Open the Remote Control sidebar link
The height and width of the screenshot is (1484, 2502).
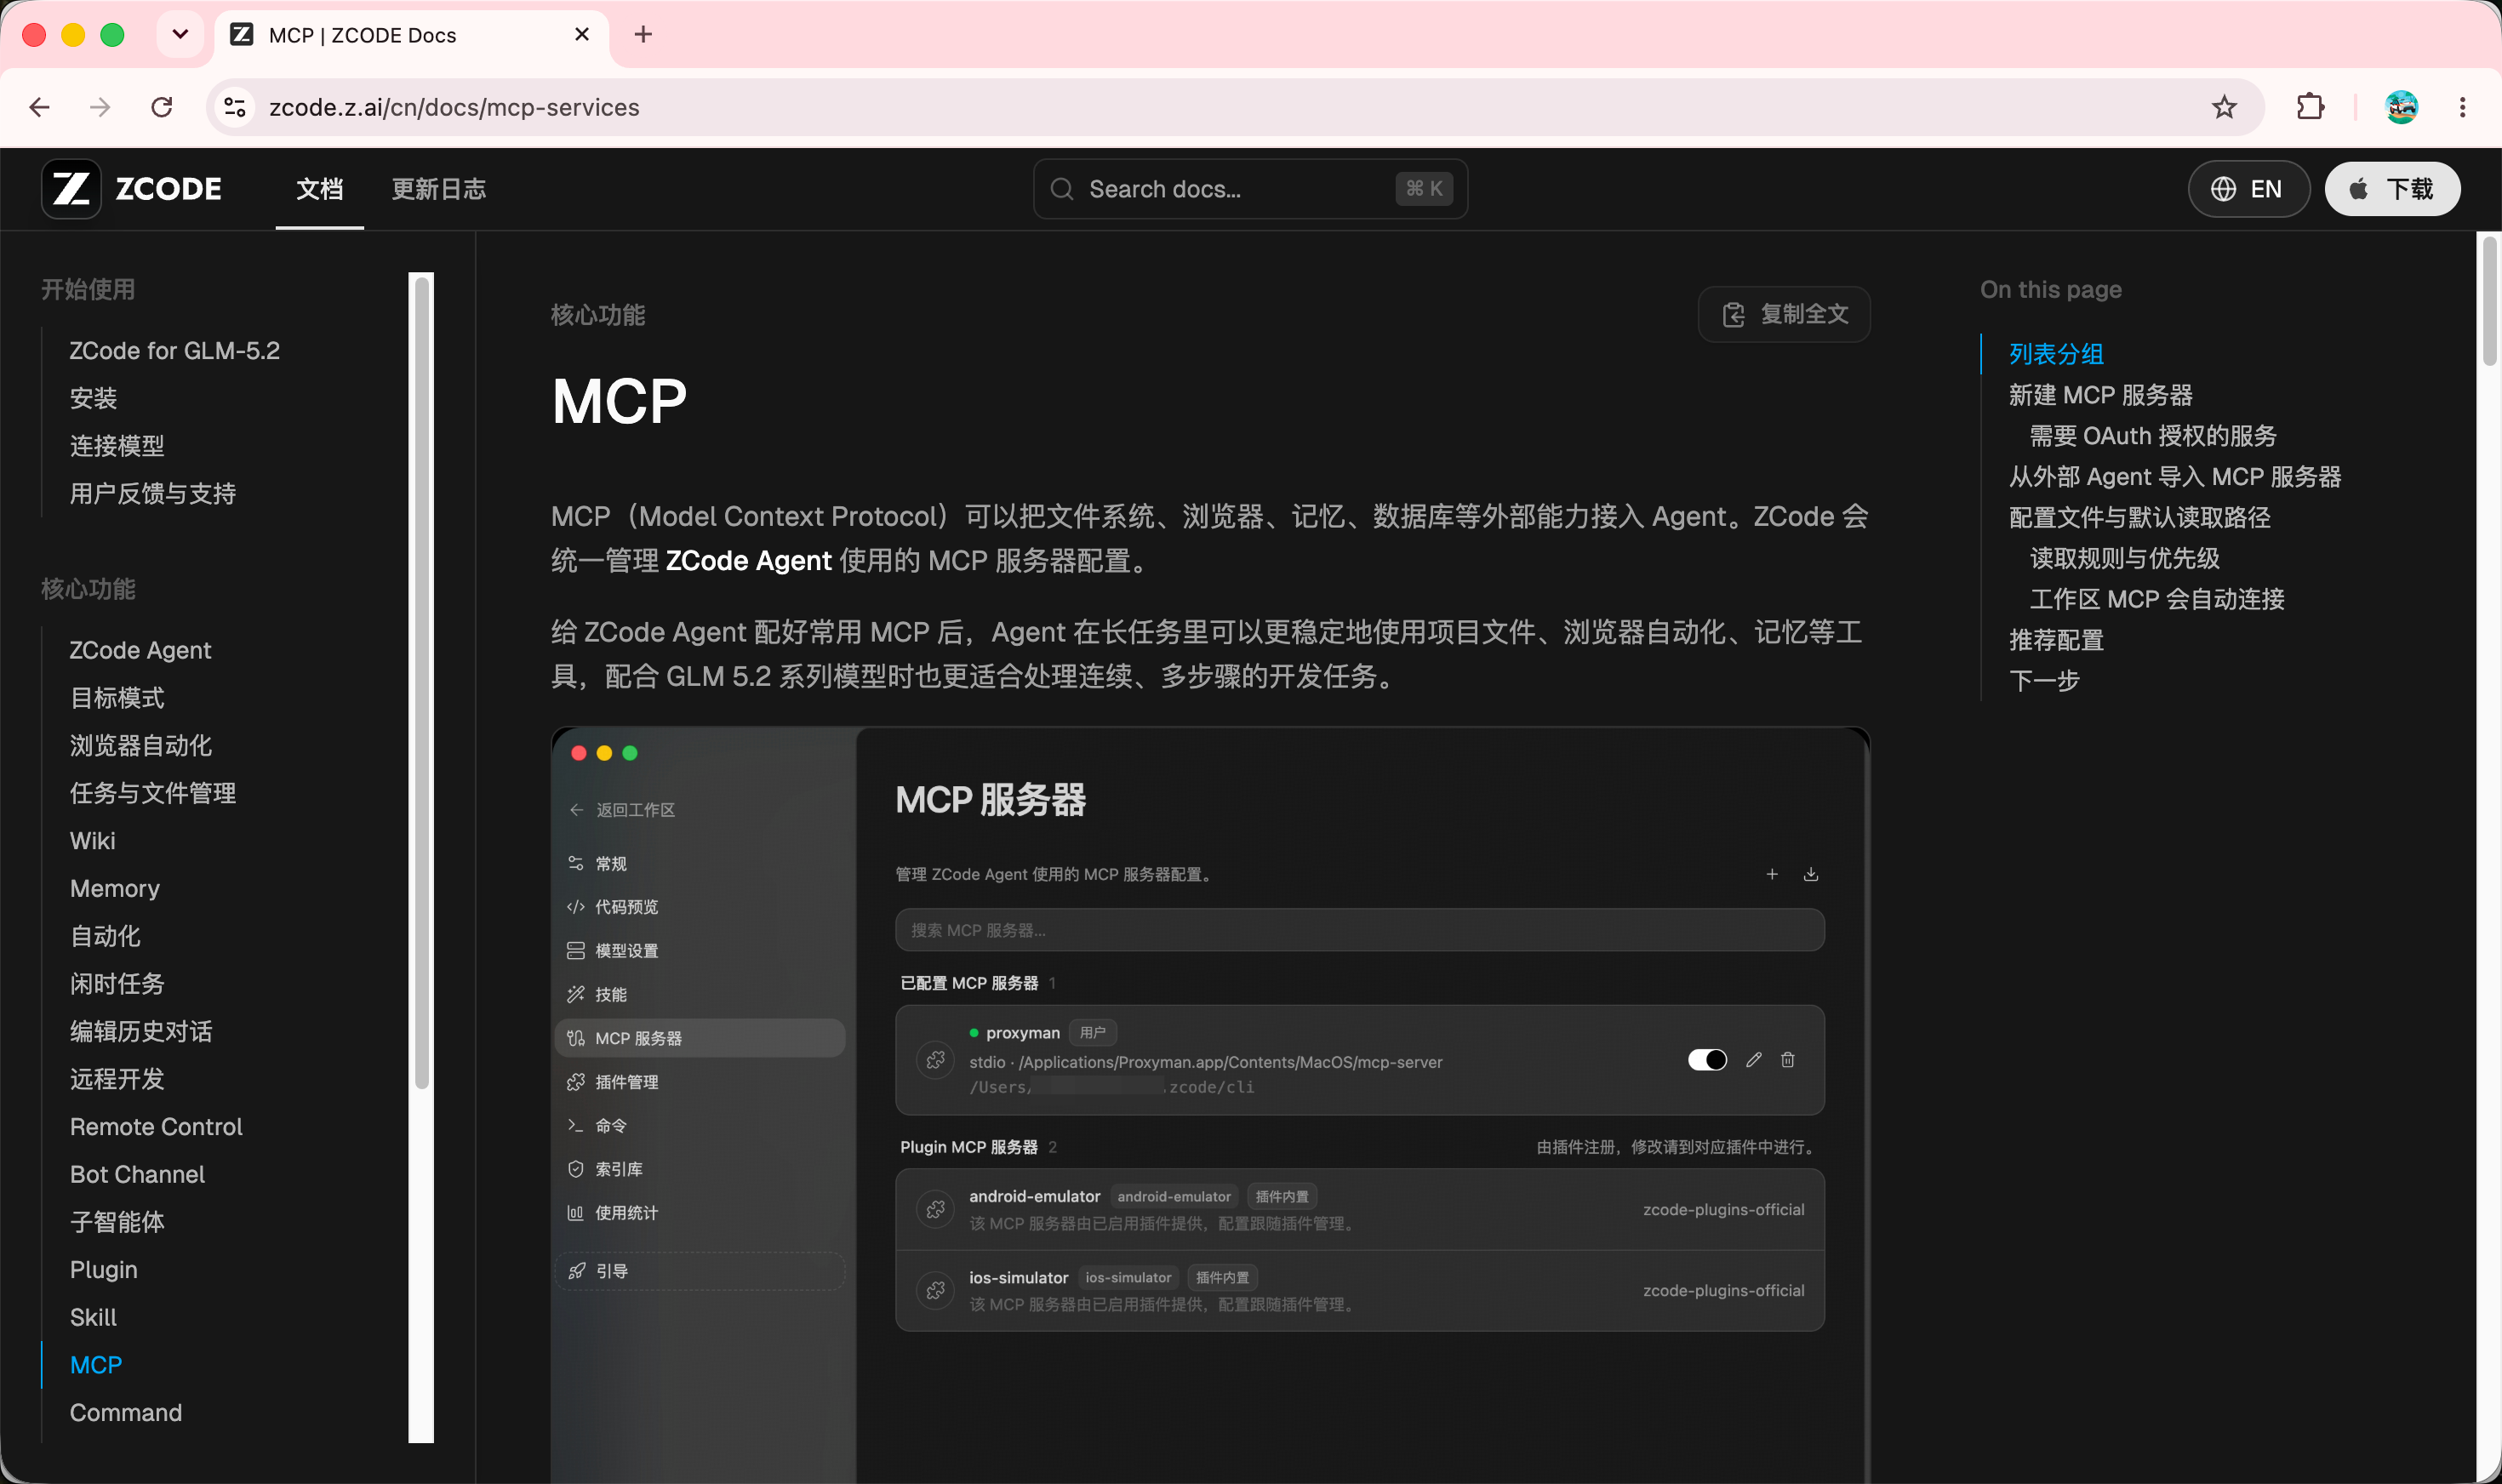click(156, 1127)
